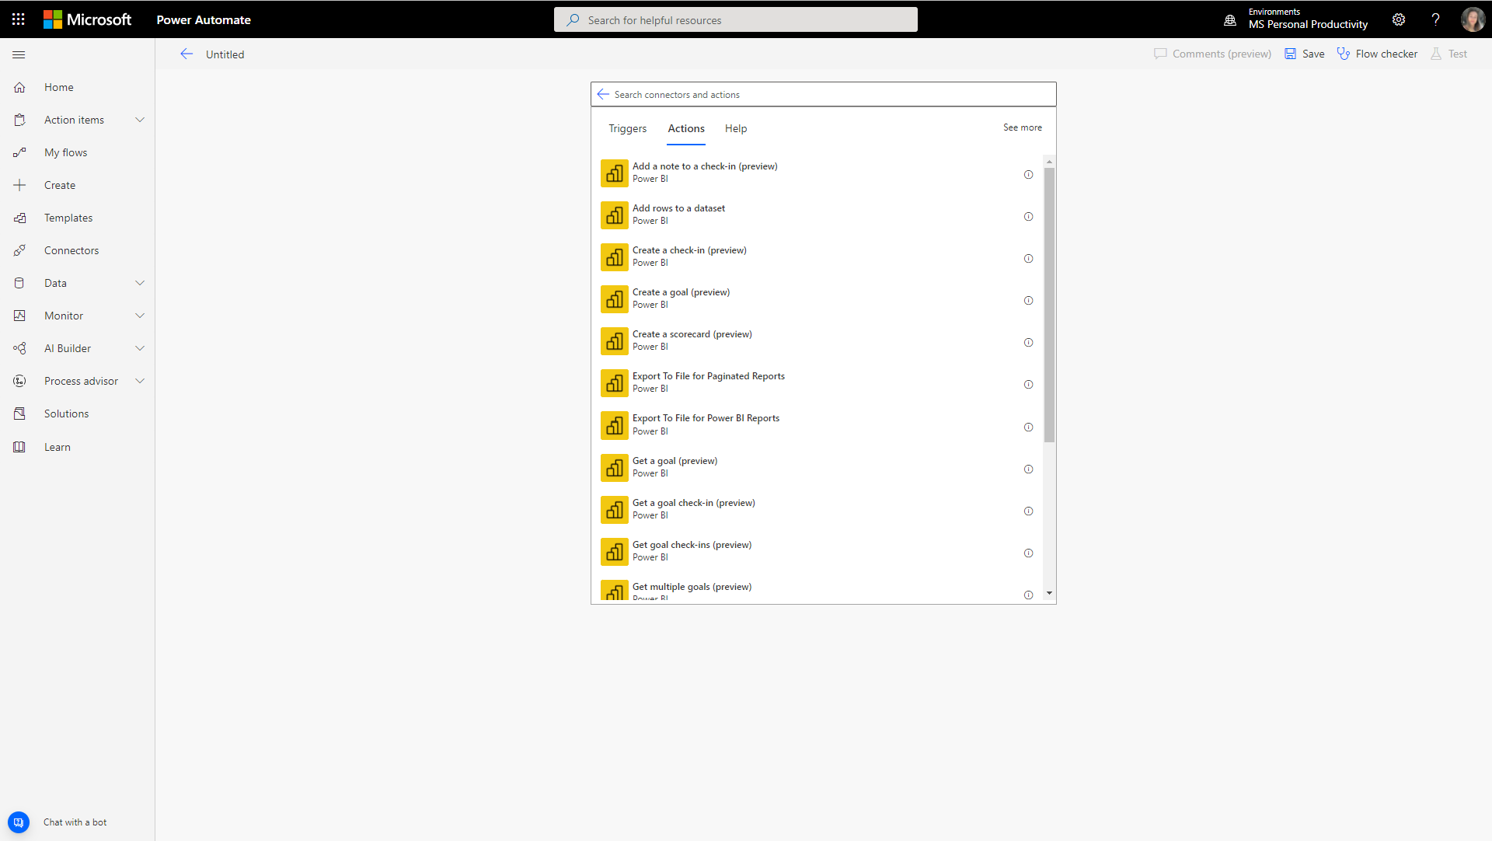The width and height of the screenshot is (1492, 841).
Task: Click 'See more' to expand connector list
Action: click(1022, 127)
